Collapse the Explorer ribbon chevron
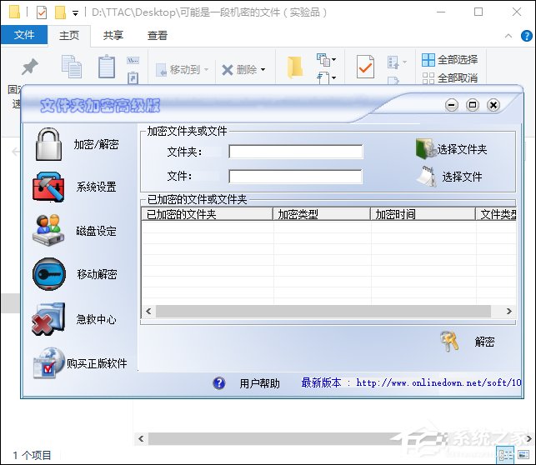The width and height of the screenshot is (536, 465). click(x=508, y=36)
